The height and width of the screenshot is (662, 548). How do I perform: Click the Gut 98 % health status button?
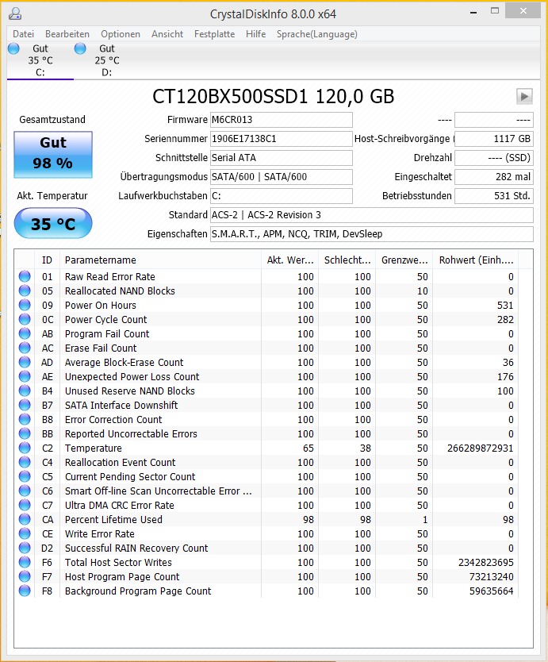[x=53, y=154]
